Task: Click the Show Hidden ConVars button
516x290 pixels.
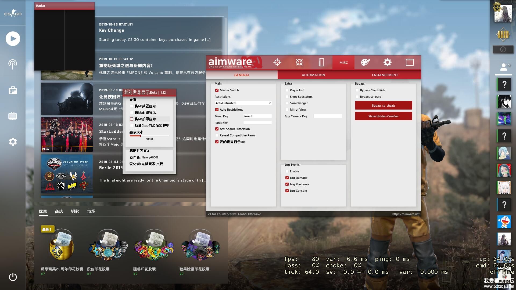Action: pos(383,116)
